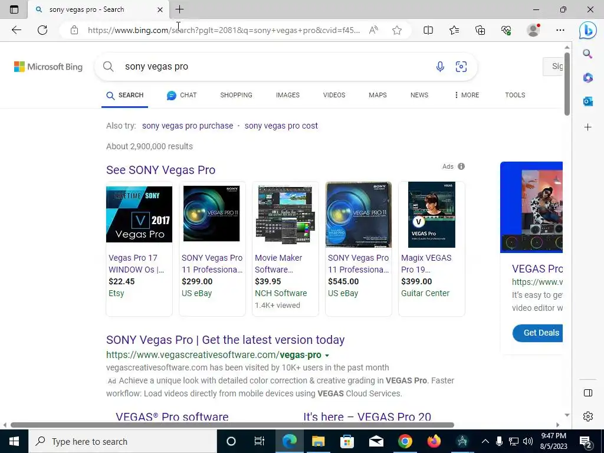Screen dimensions: 604x453
Task: Open See SONY Vegas Pro heading link
Action: [160, 170]
